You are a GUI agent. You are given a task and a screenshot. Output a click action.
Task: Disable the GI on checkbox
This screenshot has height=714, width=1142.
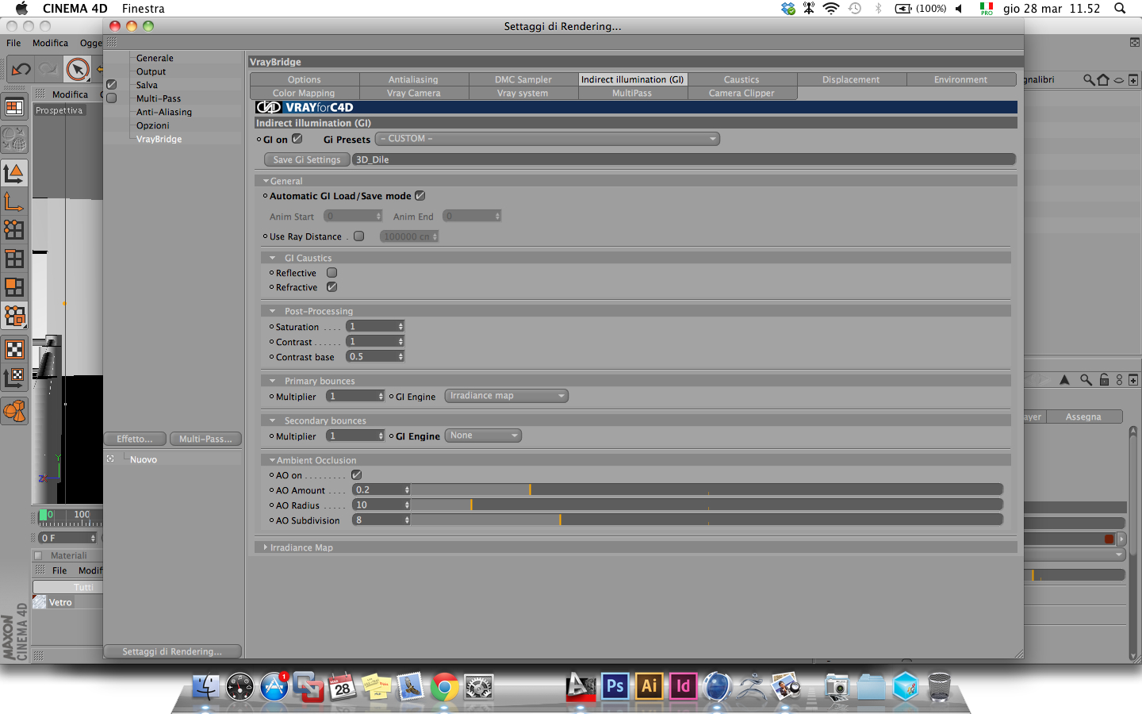click(x=297, y=139)
